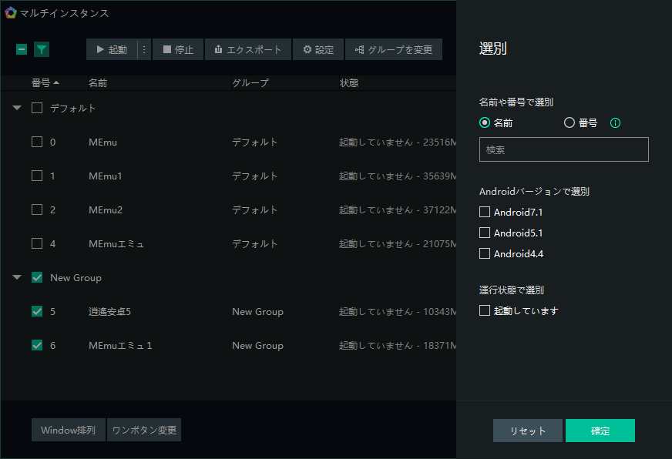This screenshot has height=459, width=672.
Task: Check the Android5.1 filter option
Action: click(485, 233)
